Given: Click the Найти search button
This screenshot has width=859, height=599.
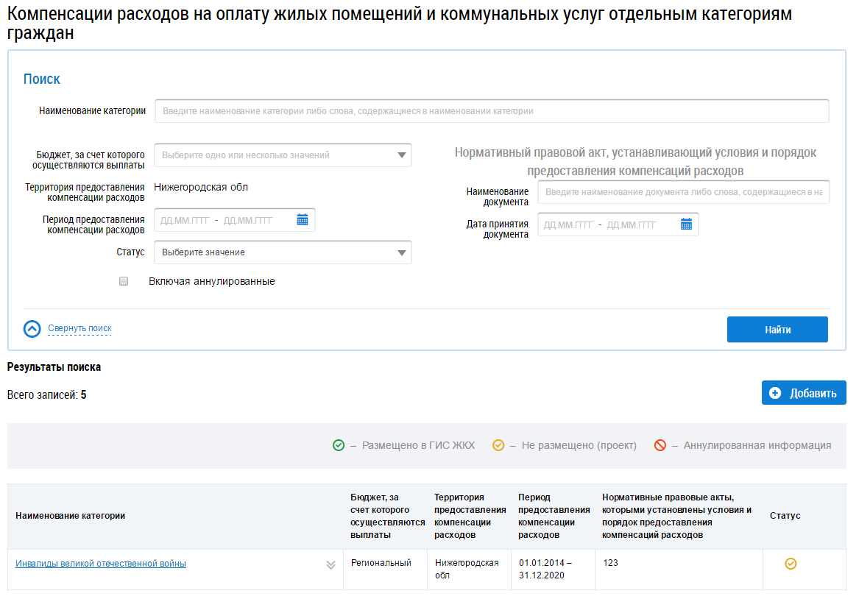Looking at the screenshot, I should click(x=777, y=330).
